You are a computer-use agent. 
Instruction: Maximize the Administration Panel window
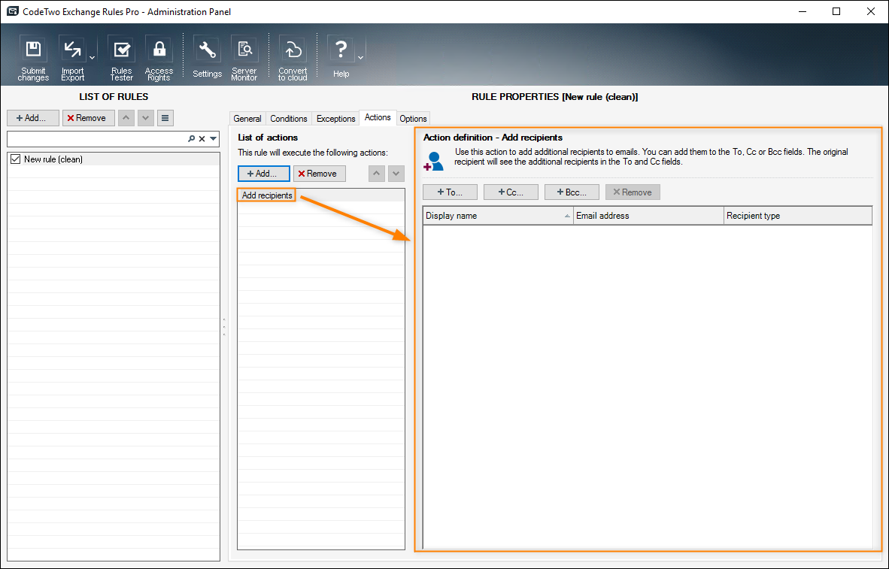[x=836, y=11]
